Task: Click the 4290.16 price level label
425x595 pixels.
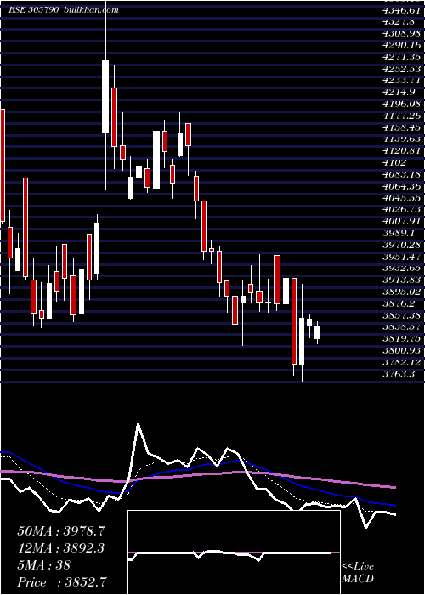Action: [404, 46]
